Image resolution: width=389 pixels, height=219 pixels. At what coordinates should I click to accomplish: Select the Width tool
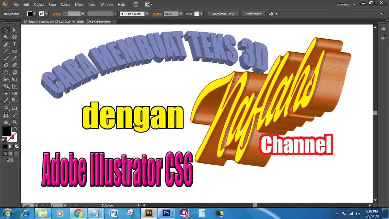point(6,79)
